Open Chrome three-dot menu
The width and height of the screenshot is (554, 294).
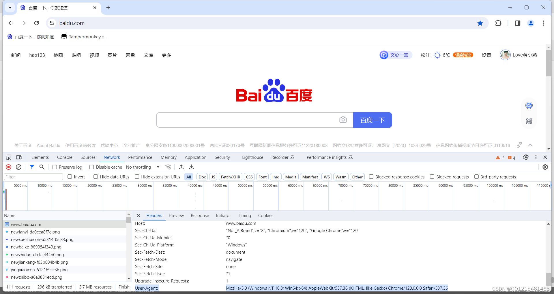pyautogui.click(x=544, y=23)
